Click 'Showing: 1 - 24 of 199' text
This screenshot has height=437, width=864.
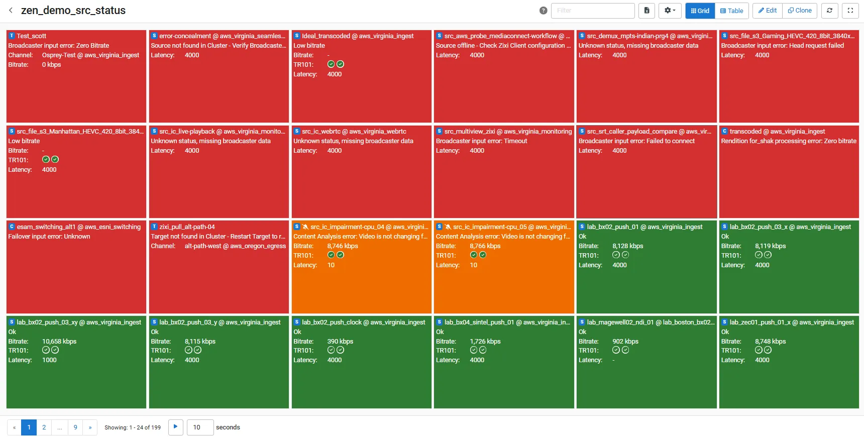(x=133, y=427)
